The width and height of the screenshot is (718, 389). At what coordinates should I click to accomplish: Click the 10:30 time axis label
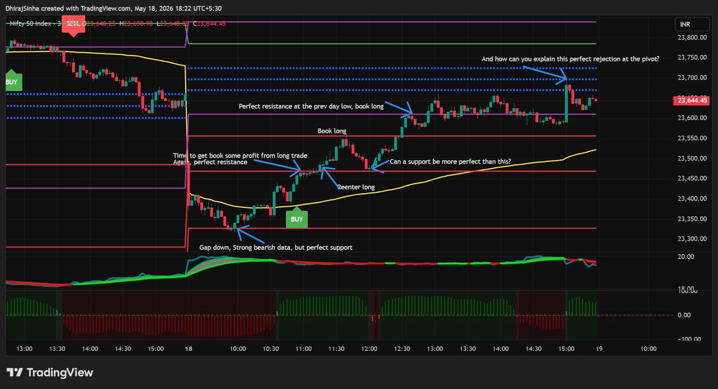coord(271,348)
